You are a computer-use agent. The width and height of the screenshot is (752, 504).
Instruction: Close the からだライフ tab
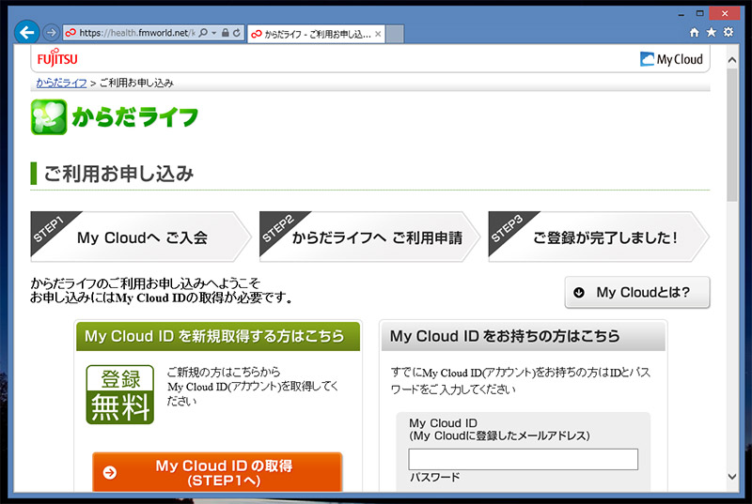click(379, 34)
